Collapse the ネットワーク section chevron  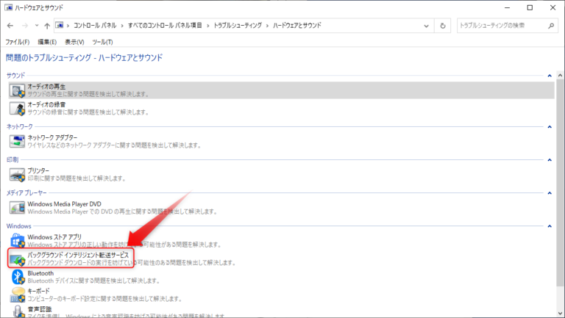(549, 127)
